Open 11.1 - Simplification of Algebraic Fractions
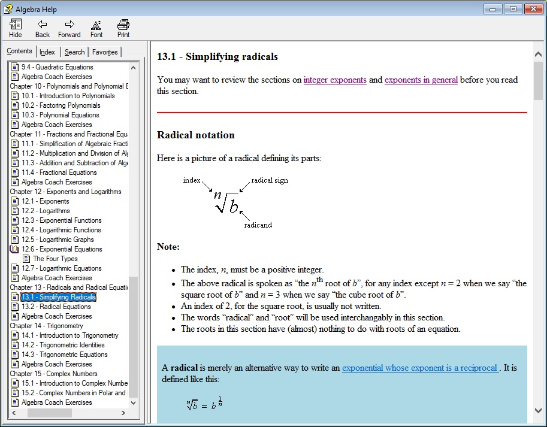The width and height of the screenshot is (547, 427). pyautogui.click(x=75, y=144)
